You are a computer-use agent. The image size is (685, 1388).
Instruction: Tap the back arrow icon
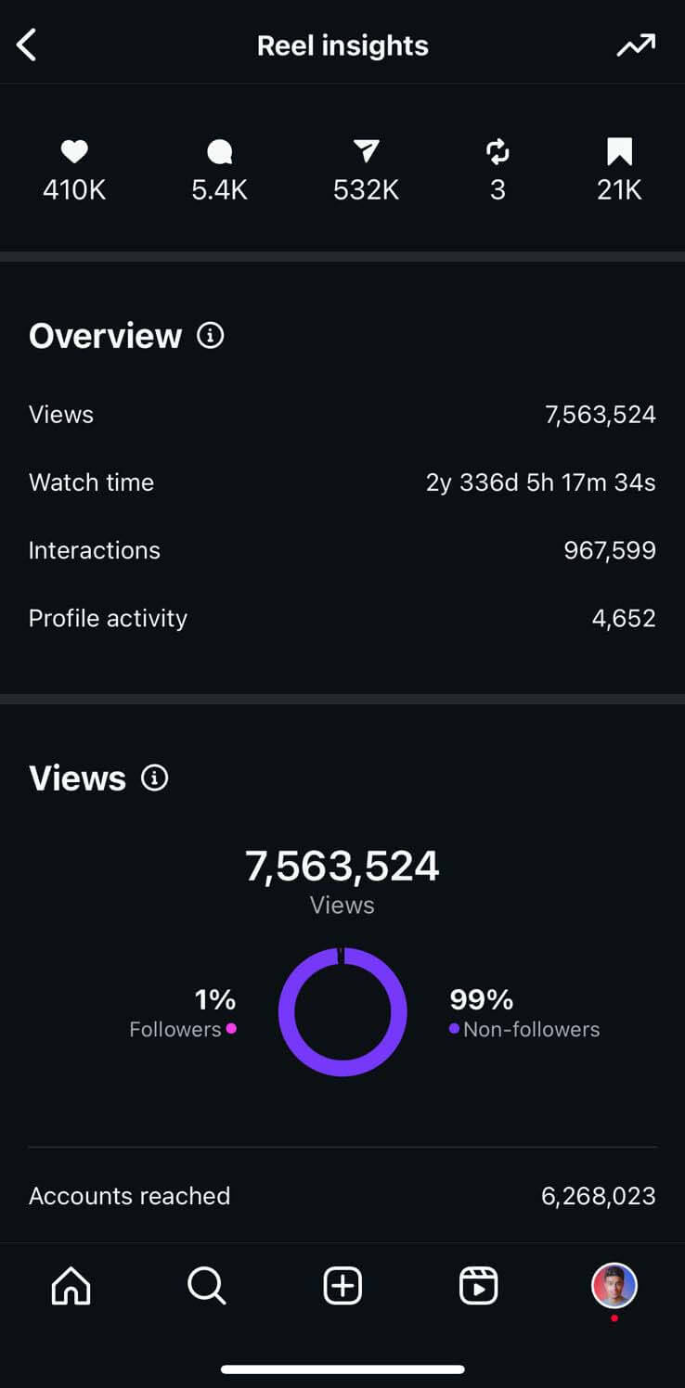coord(27,45)
